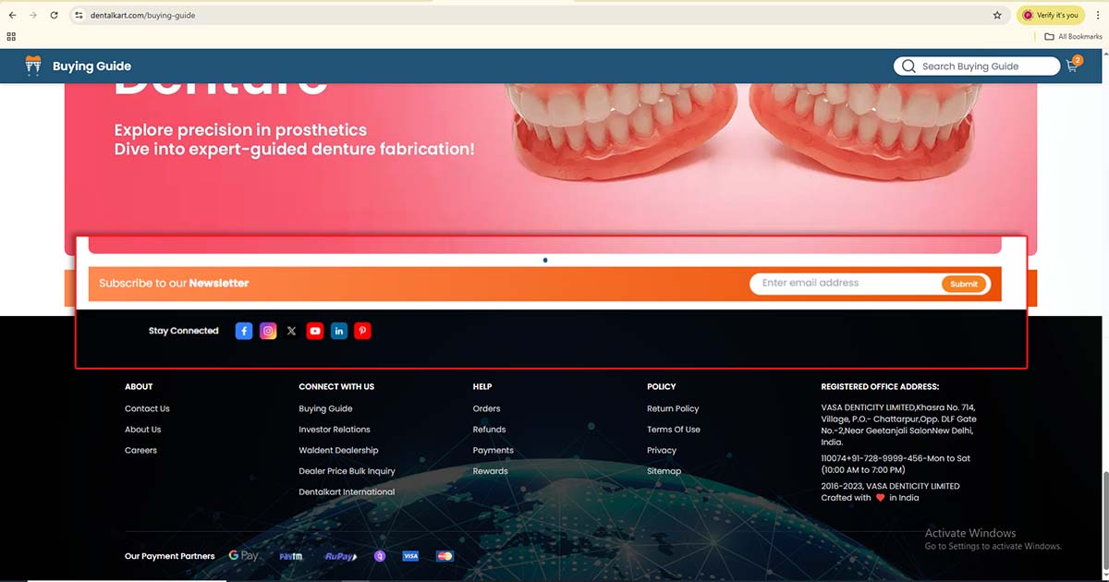Select the carousel slide indicator dot
The height and width of the screenshot is (582, 1109).
[545, 261]
